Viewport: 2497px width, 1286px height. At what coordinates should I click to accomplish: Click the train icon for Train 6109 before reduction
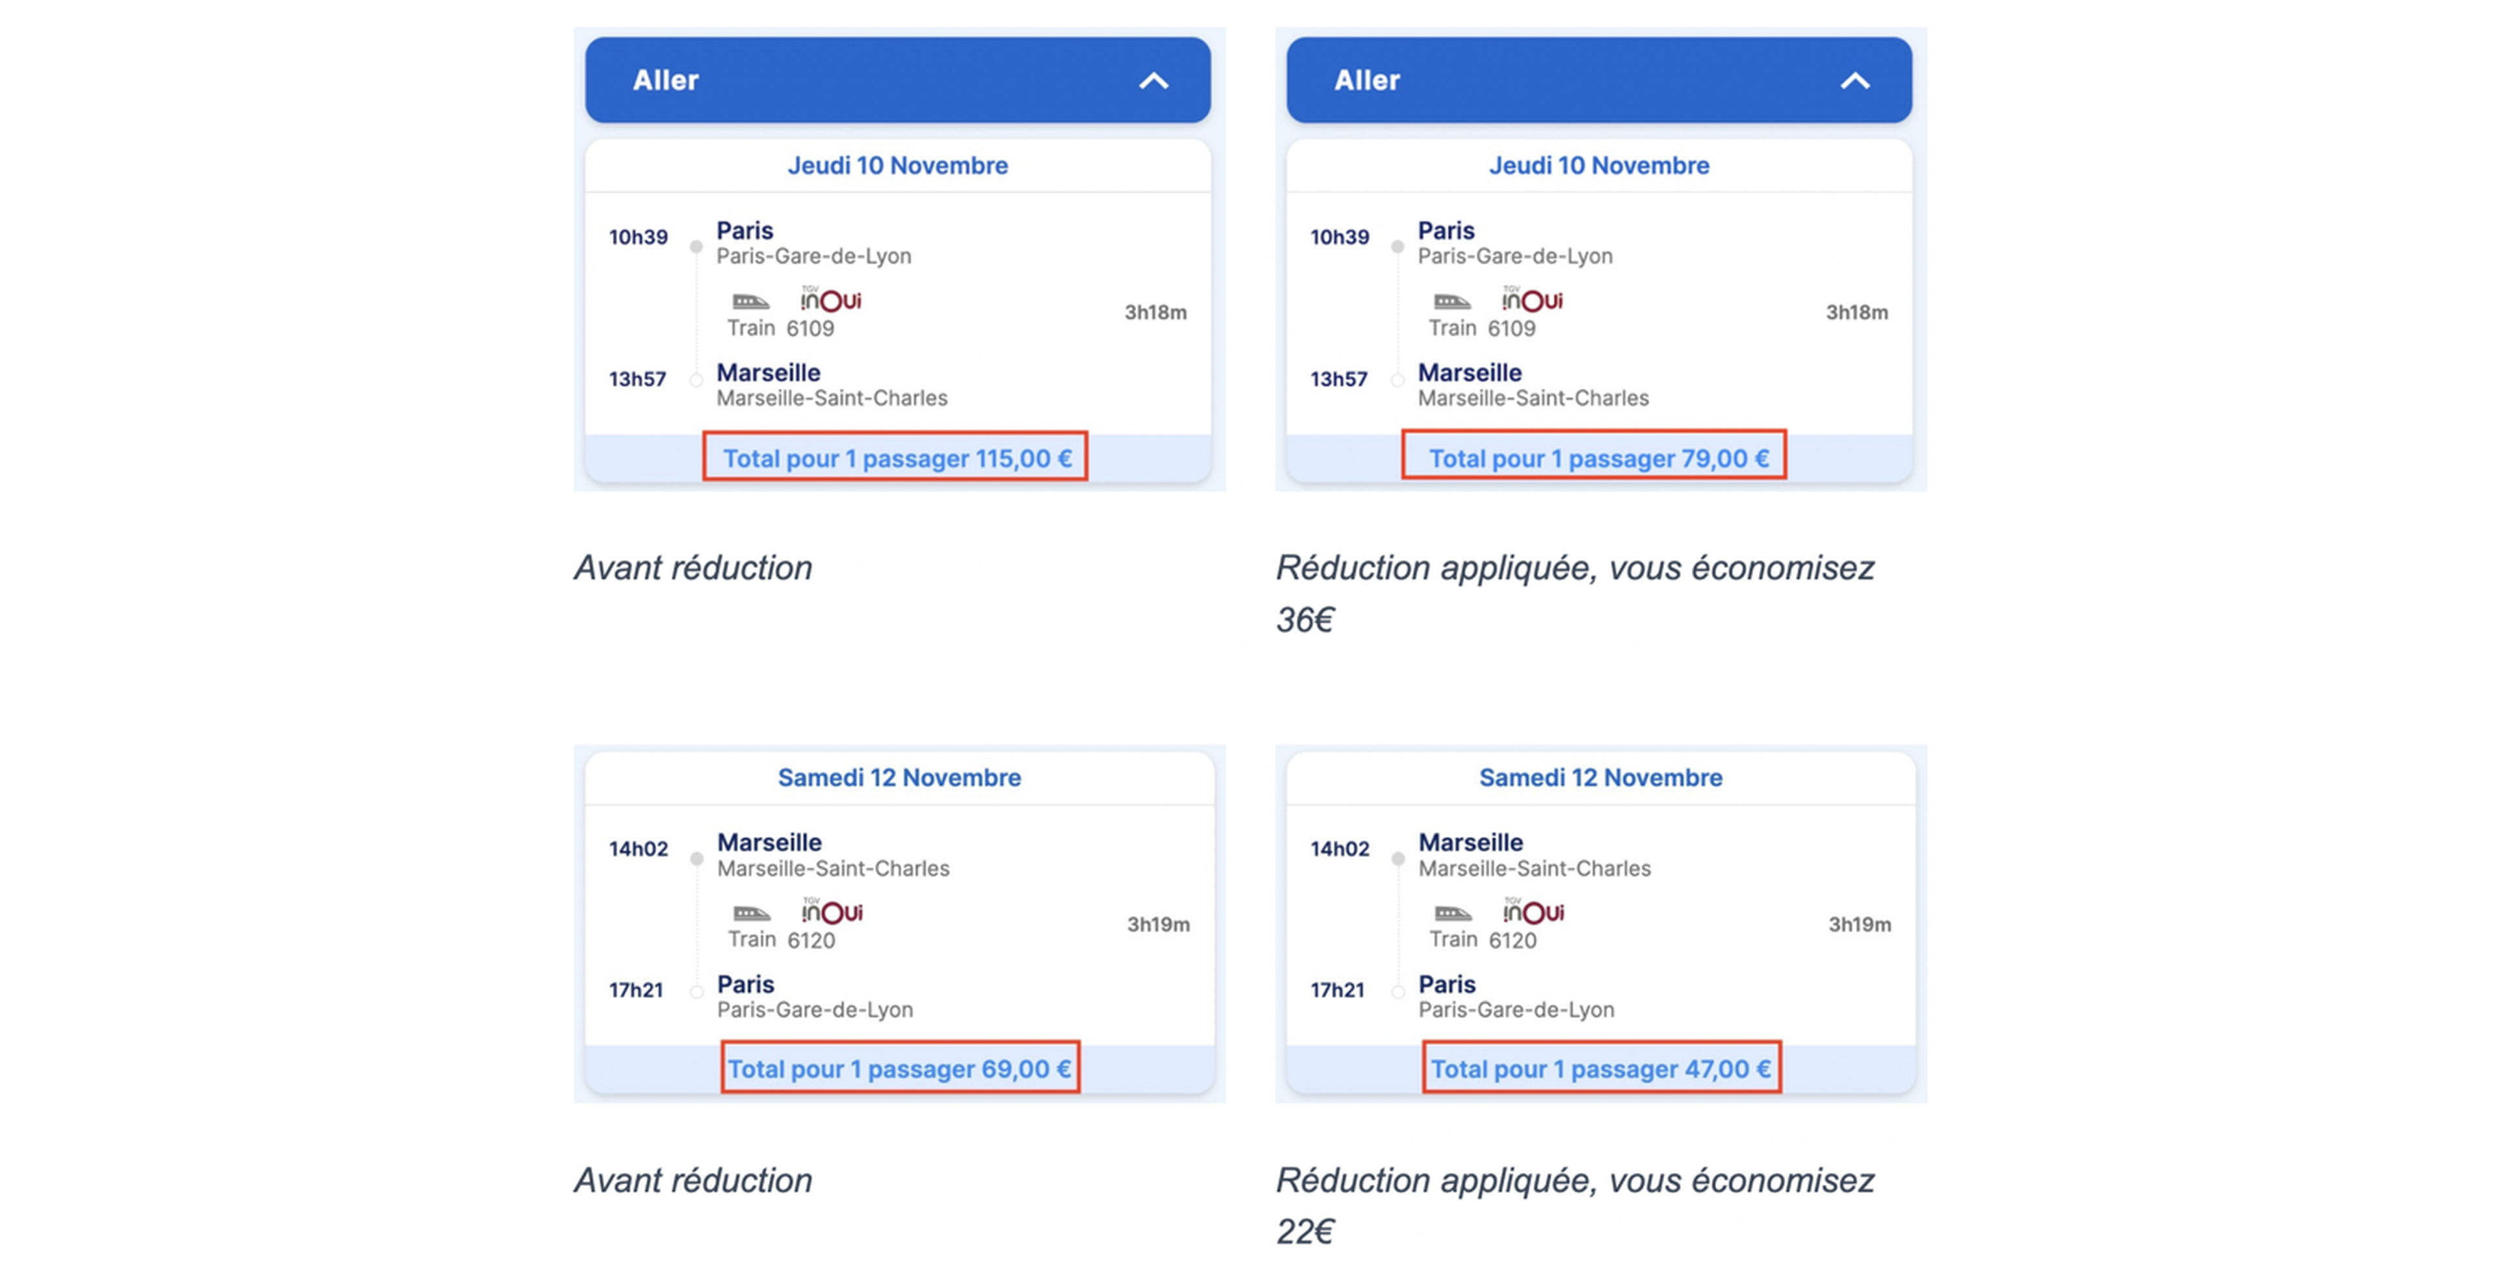point(750,301)
